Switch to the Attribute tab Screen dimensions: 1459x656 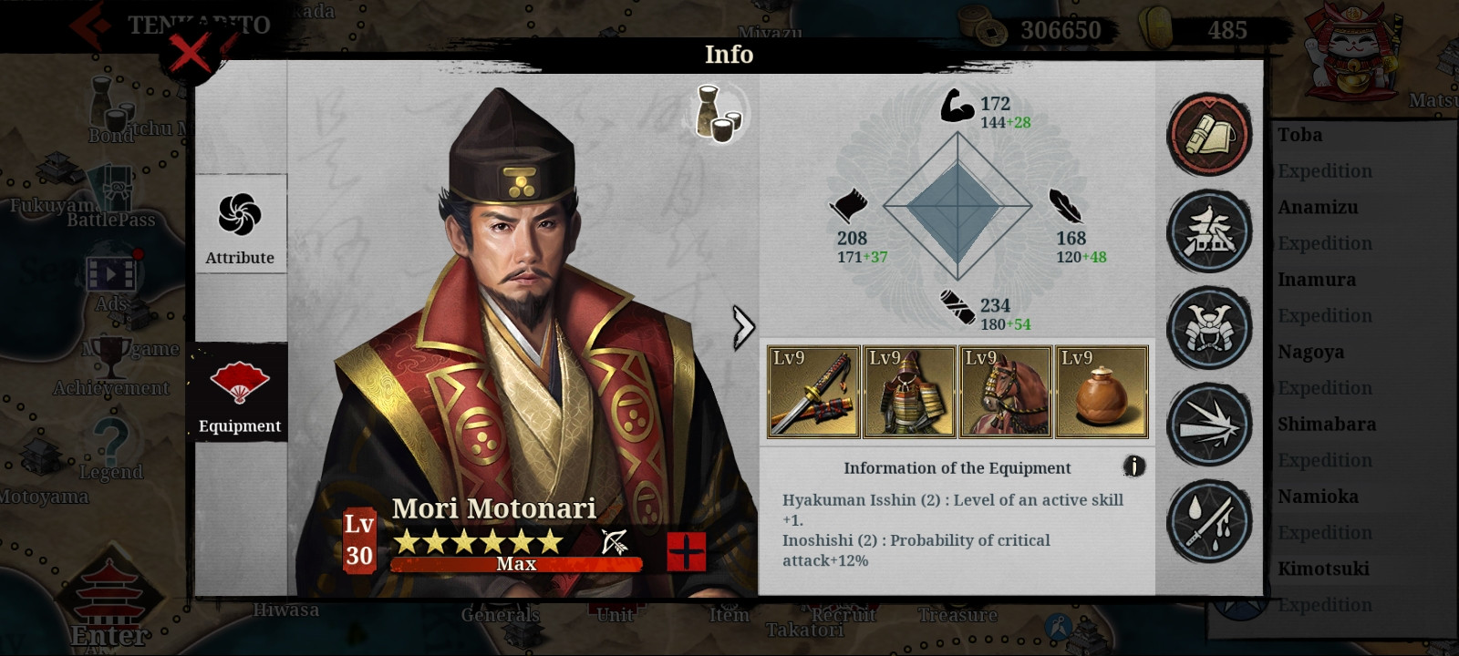(241, 223)
